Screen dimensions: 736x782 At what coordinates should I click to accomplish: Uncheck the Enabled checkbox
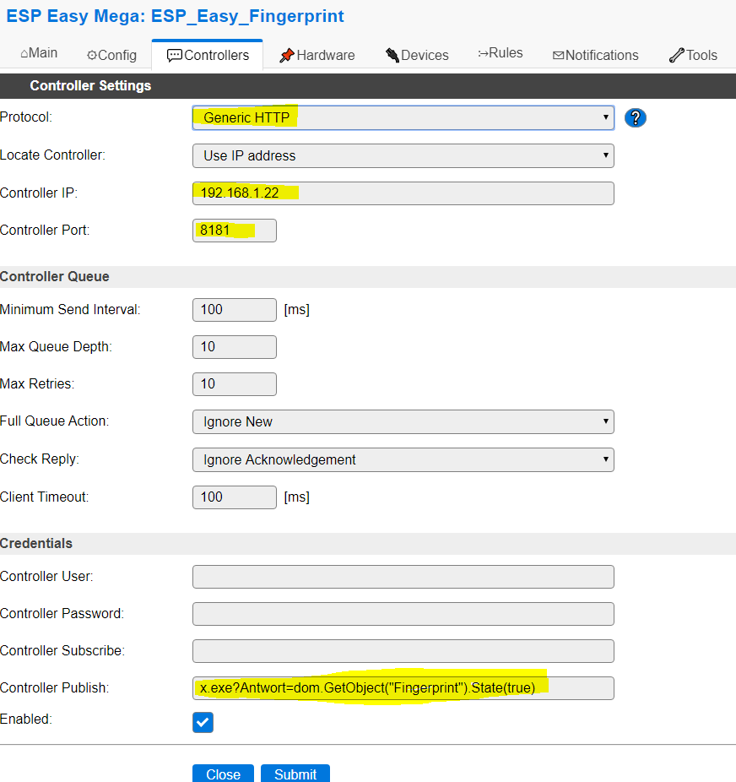pyautogui.click(x=203, y=722)
